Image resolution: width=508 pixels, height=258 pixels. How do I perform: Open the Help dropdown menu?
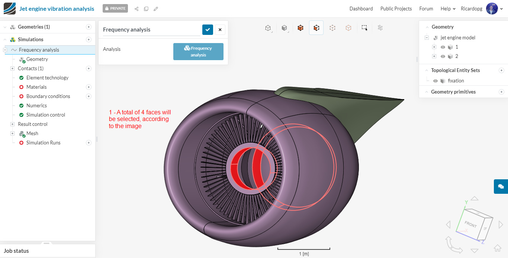point(448,9)
